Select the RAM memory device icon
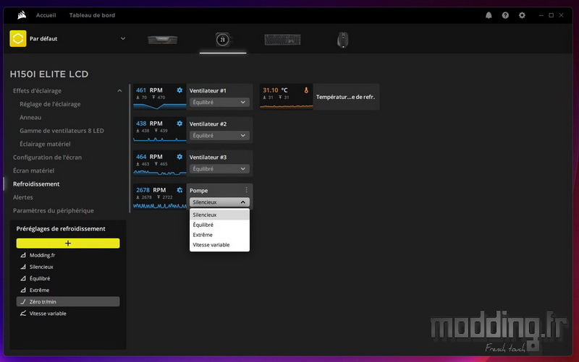579x362 pixels. 162,40
